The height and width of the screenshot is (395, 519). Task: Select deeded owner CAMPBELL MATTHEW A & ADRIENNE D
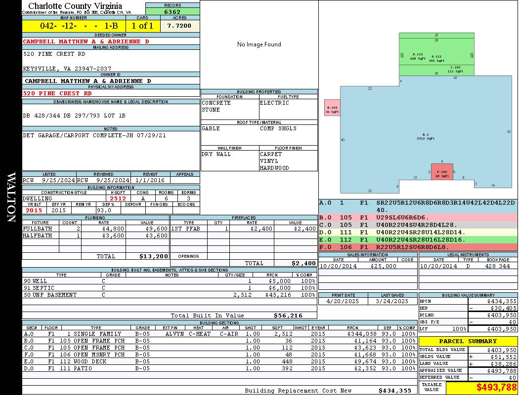pyautogui.click(x=86, y=41)
